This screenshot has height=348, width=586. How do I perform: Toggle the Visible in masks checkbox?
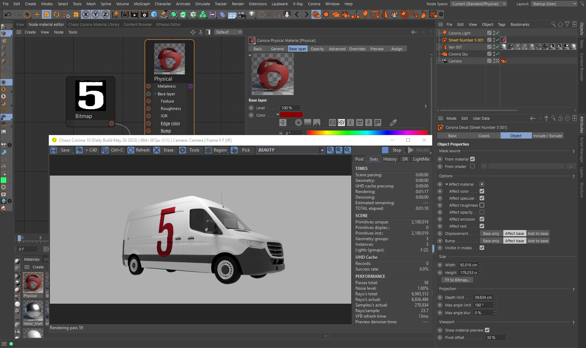tap(482, 248)
